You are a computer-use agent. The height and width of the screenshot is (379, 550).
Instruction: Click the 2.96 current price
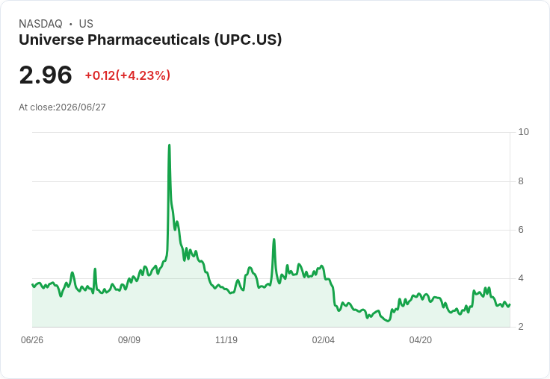coord(46,75)
